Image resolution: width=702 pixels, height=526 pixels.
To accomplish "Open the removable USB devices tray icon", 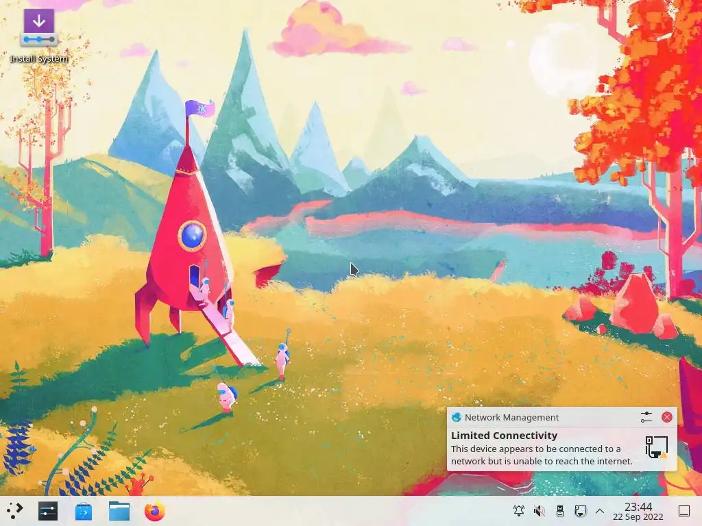I will pos(559,511).
